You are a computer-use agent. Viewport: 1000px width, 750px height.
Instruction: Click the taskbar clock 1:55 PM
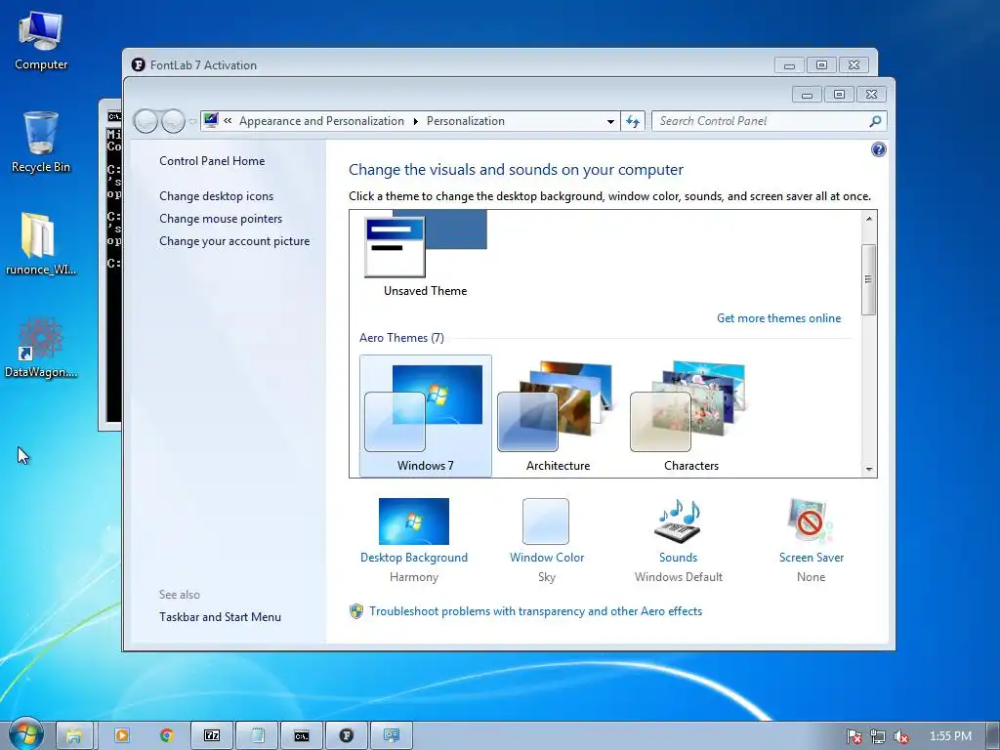pyautogui.click(x=950, y=736)
